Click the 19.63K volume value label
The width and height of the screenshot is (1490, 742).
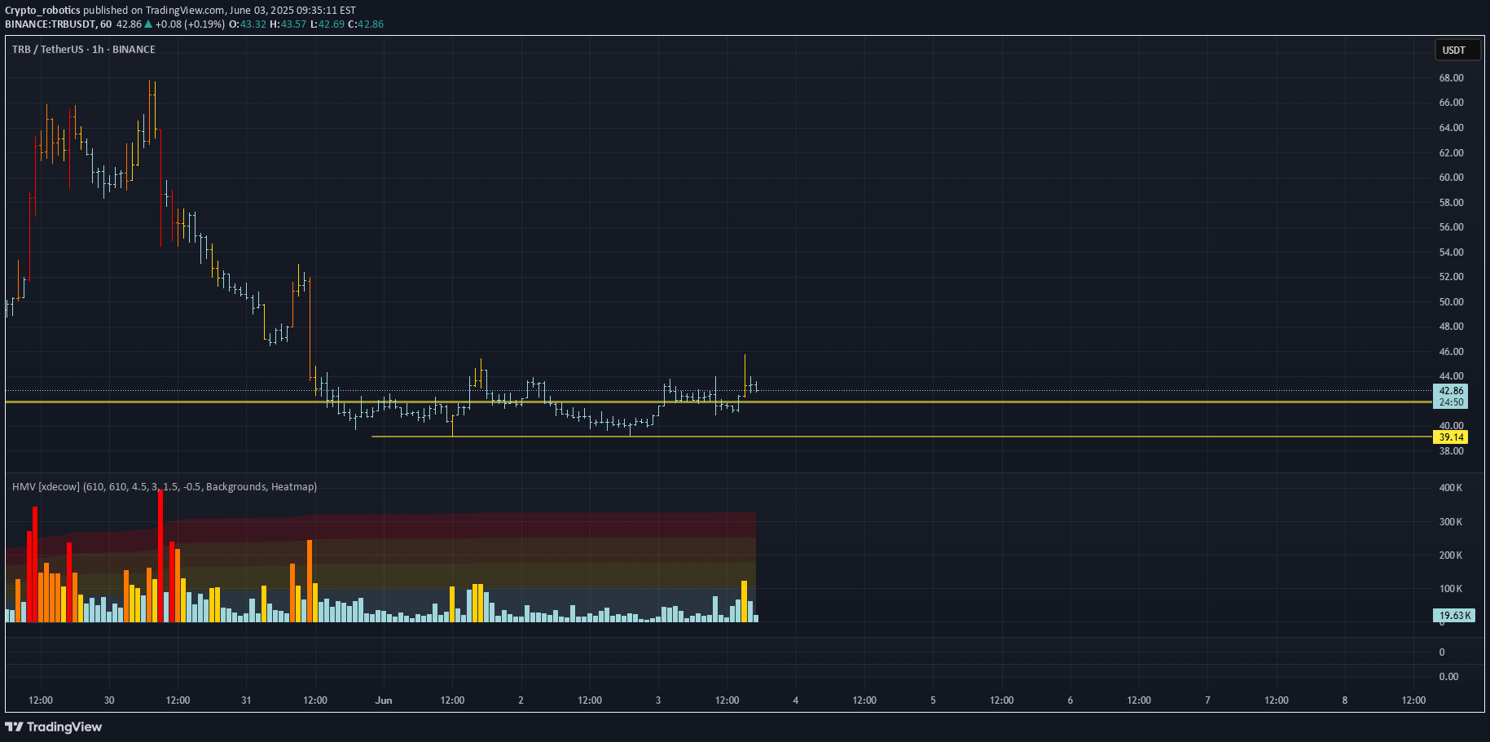pos(1454,616)
